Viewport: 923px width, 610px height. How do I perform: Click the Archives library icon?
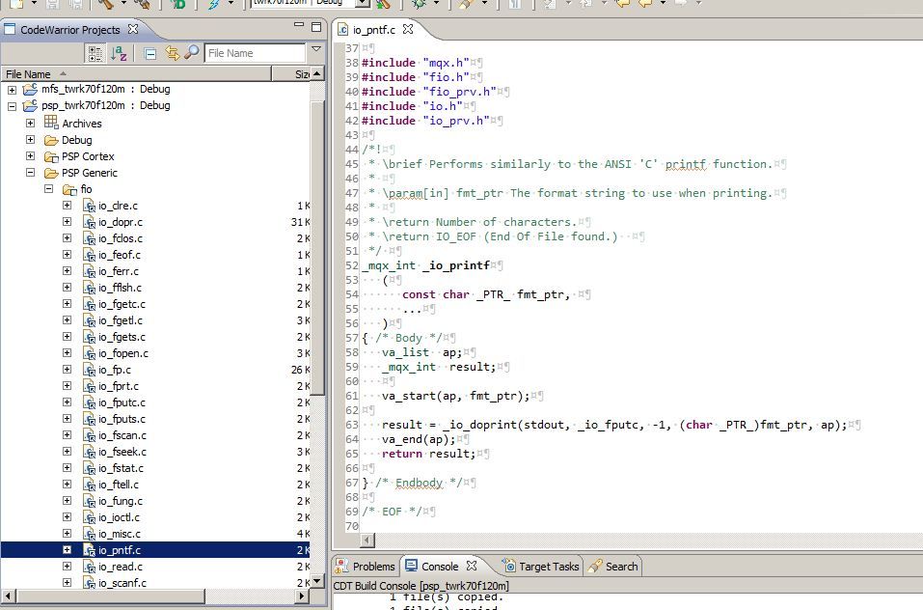[x=51, y=122]
